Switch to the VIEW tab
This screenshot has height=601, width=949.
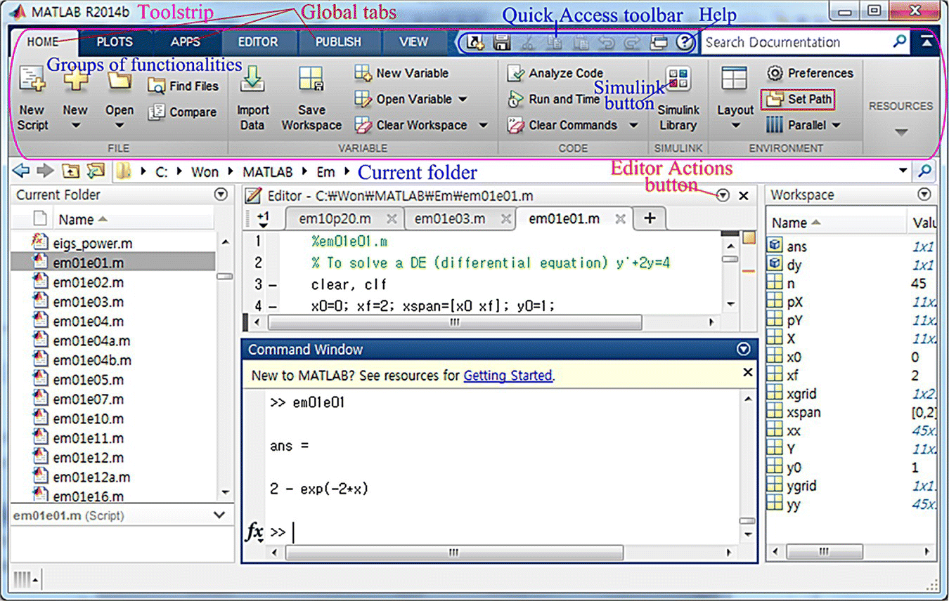(x=413, y=42)
